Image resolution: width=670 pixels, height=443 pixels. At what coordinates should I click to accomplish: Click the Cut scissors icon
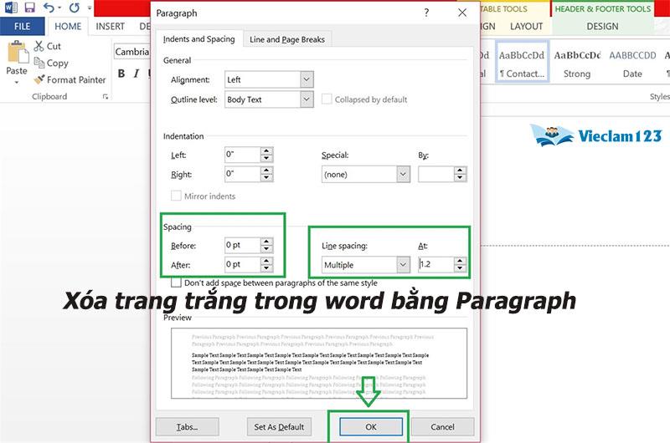tap(39, 46)
